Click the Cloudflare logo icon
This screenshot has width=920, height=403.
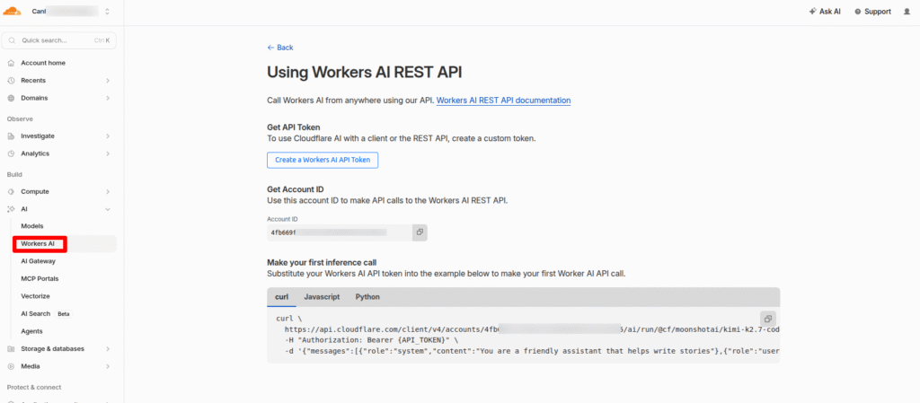click(12, 11)
